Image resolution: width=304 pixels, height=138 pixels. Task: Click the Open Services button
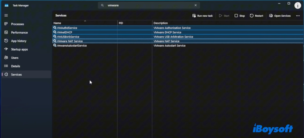[x=280, y=16]
